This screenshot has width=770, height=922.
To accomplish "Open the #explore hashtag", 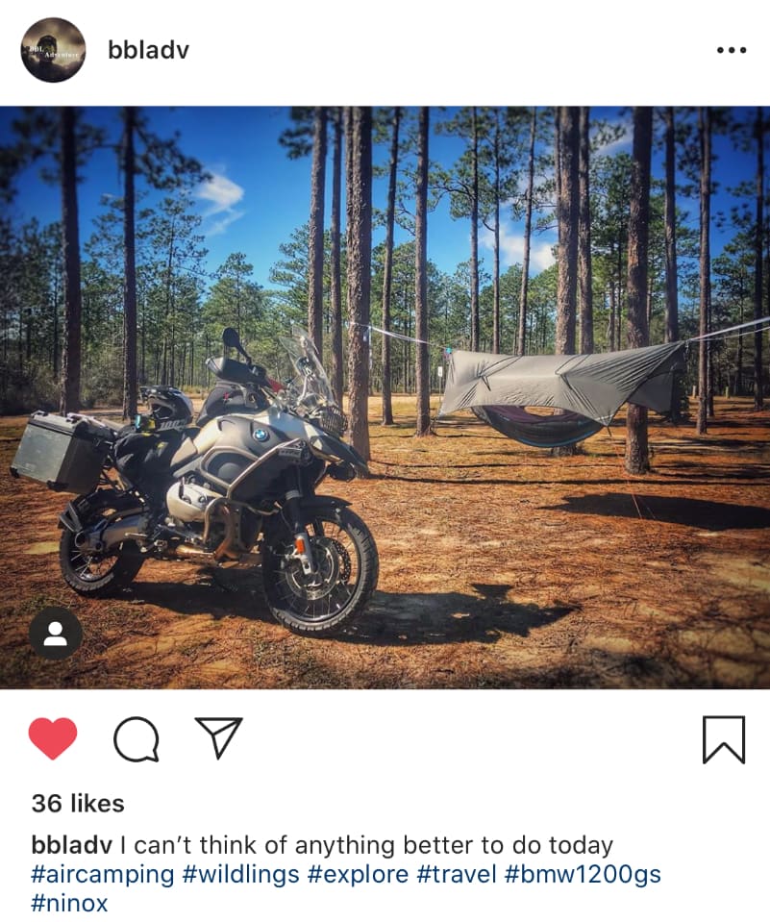I will 358,874.
